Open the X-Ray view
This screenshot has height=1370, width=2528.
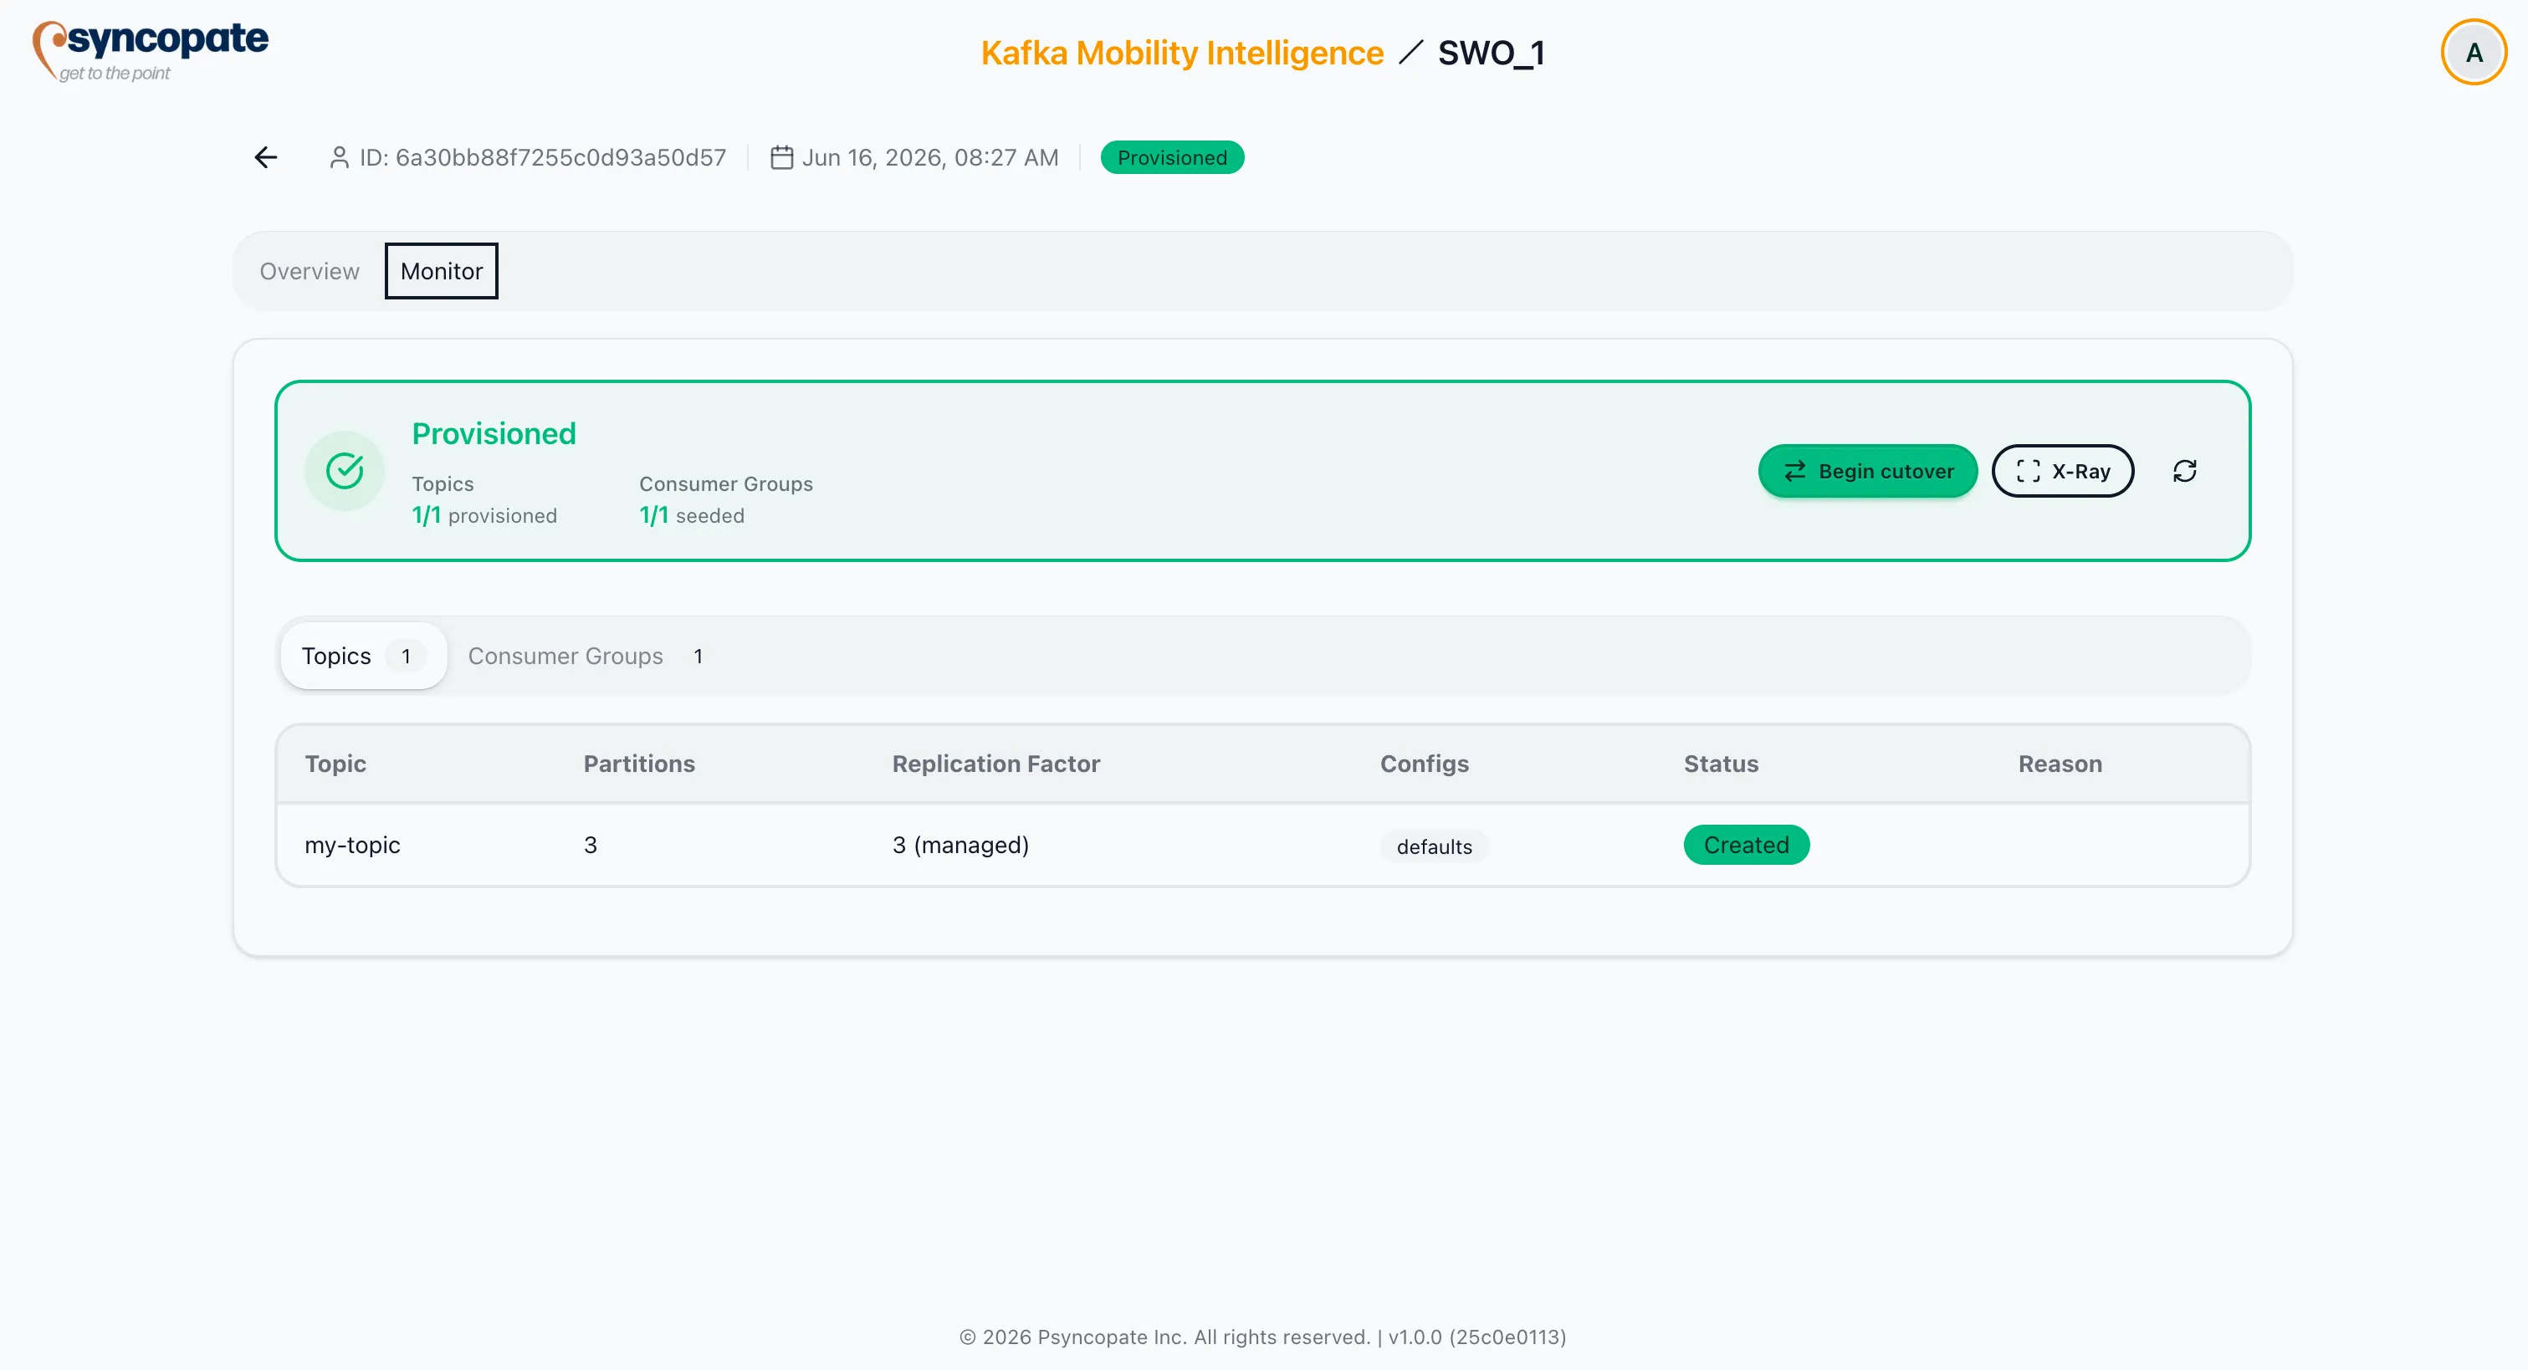click(2063, 471)
